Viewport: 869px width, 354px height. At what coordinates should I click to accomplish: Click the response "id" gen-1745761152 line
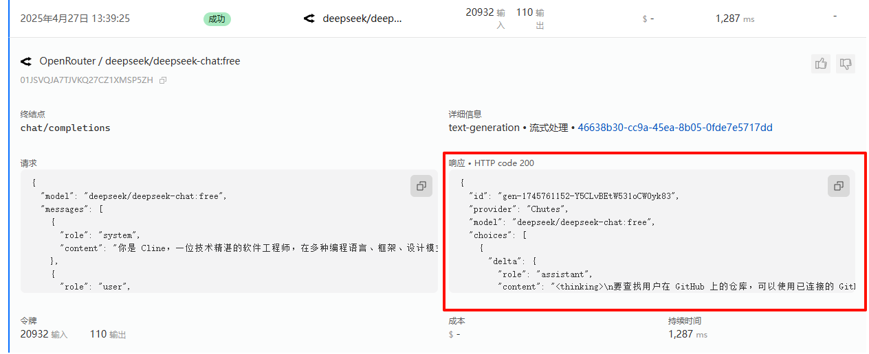(x=574, y=196)
